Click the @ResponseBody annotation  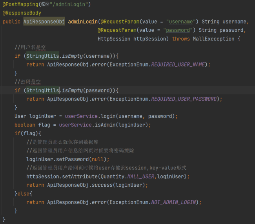22,13
